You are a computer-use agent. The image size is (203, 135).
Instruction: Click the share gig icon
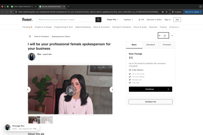(165, 35)
